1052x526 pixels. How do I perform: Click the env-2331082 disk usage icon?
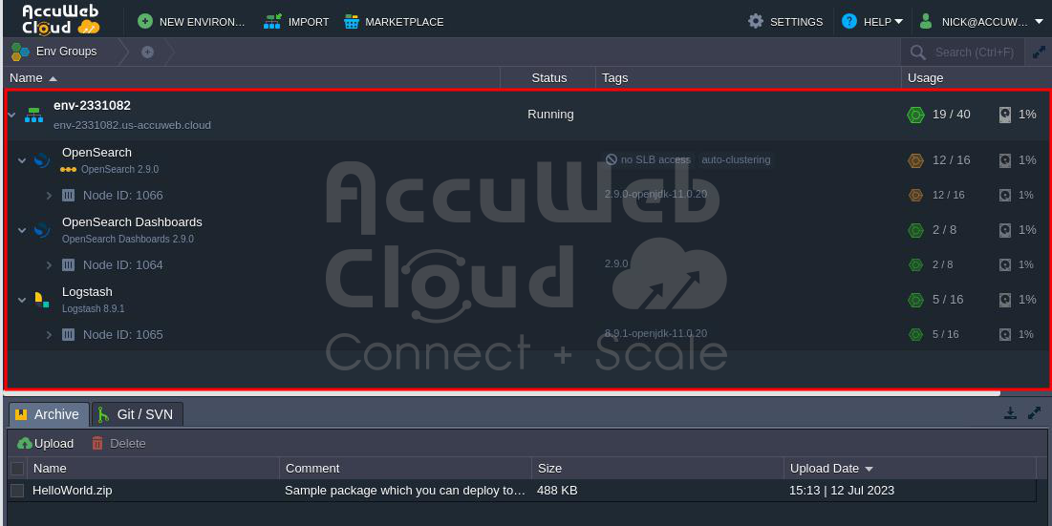(x=1004, y=115)
